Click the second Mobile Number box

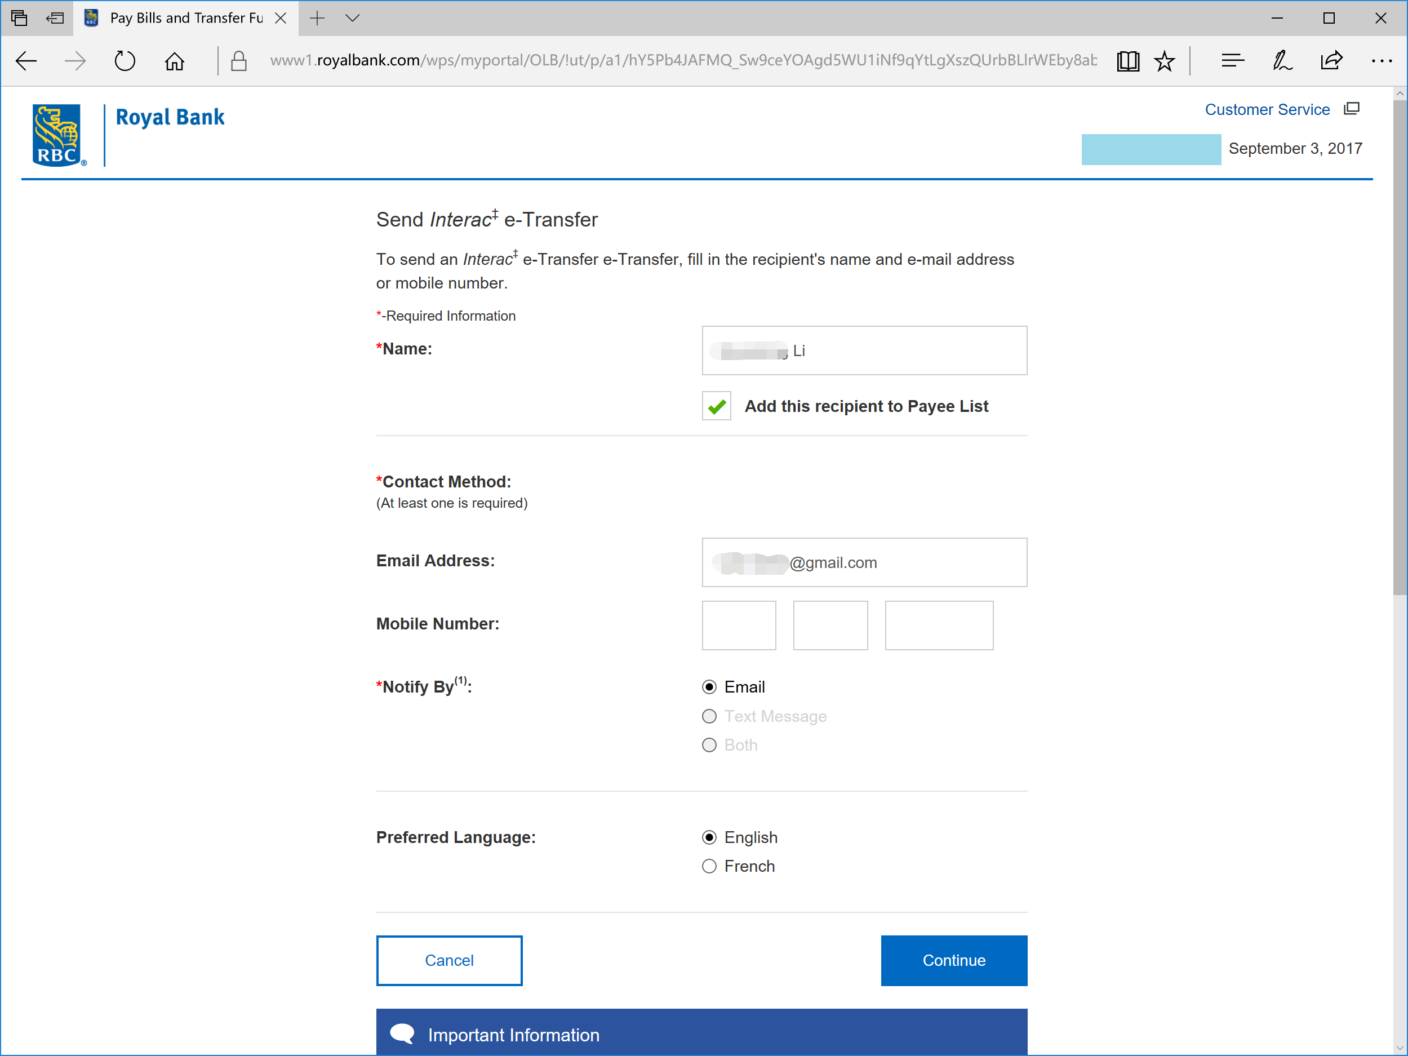point(830,625)
